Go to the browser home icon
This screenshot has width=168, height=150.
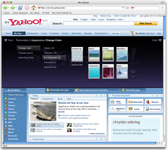(34, 8)
